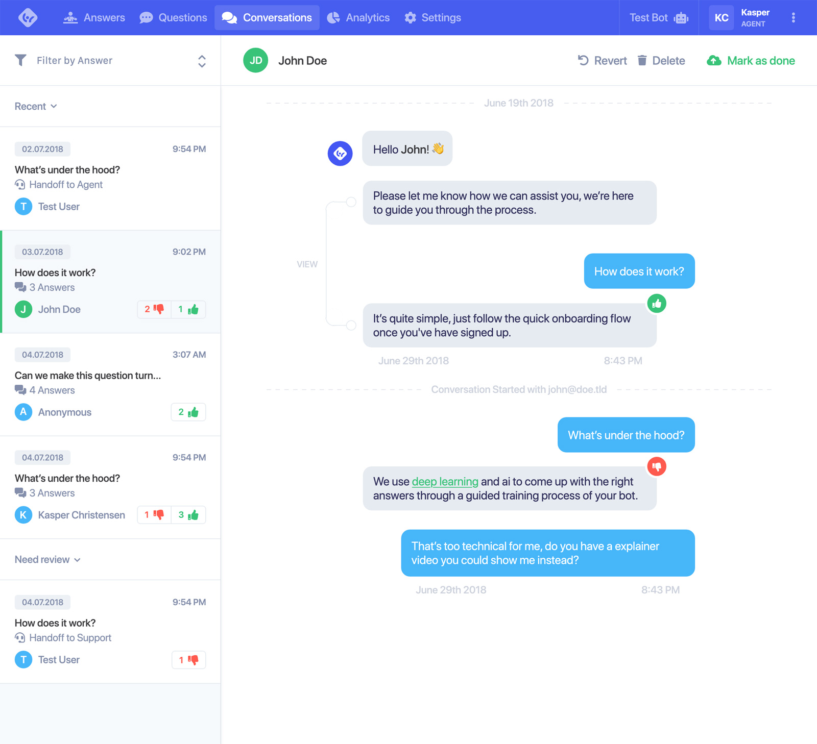
Task: Mark the conversation as done
Action: [751, 60]
